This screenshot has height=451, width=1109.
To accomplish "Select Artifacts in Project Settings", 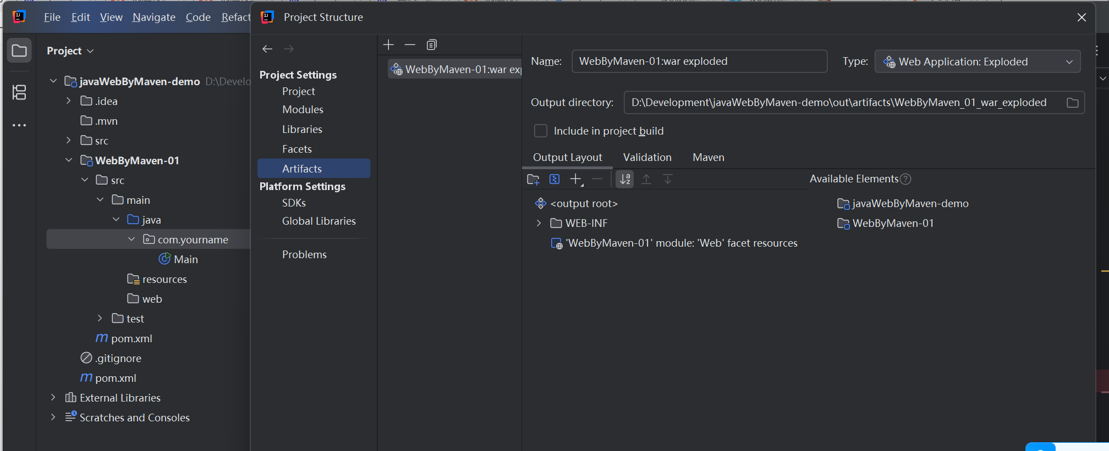I will (314, 169).
